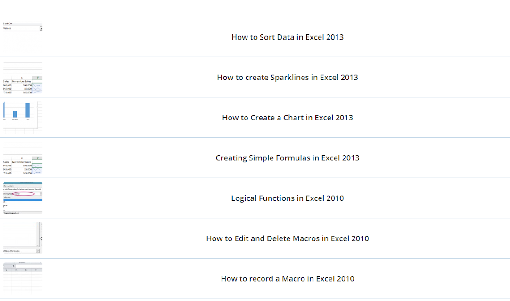Click the record a Macro spreadsheet thumbnail
510x301 pixels.
tap(22, 279)
